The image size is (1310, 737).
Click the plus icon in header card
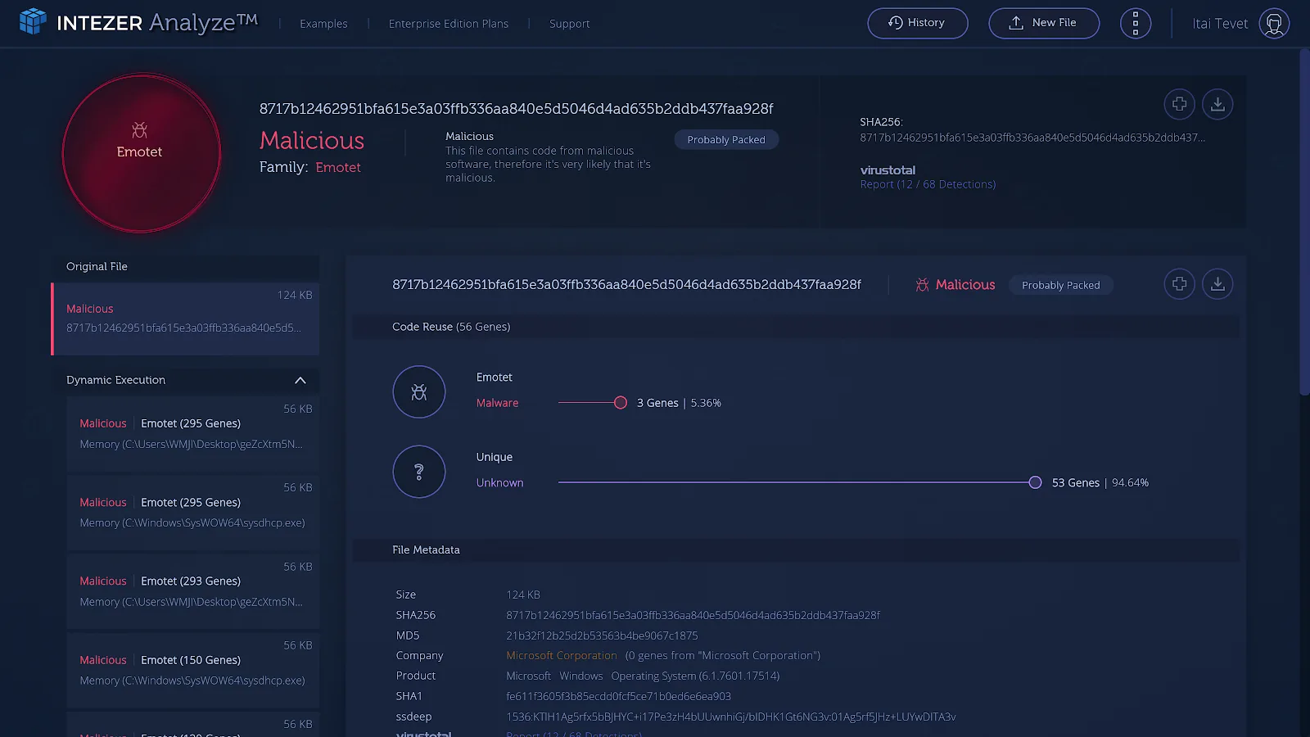click(x=1179, y=104)
